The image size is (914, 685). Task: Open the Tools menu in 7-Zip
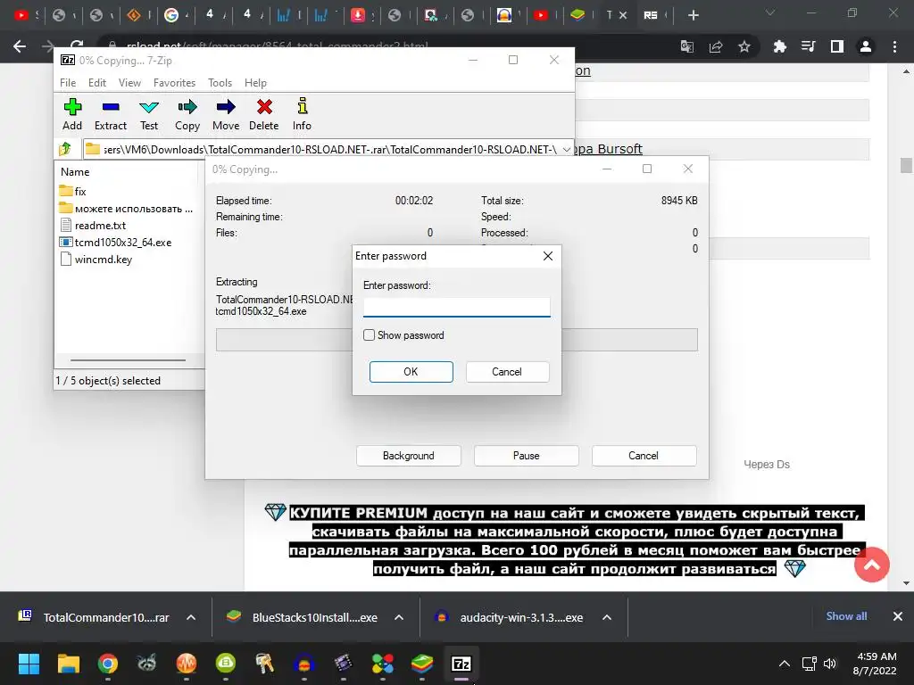click(x=220, y=83)
